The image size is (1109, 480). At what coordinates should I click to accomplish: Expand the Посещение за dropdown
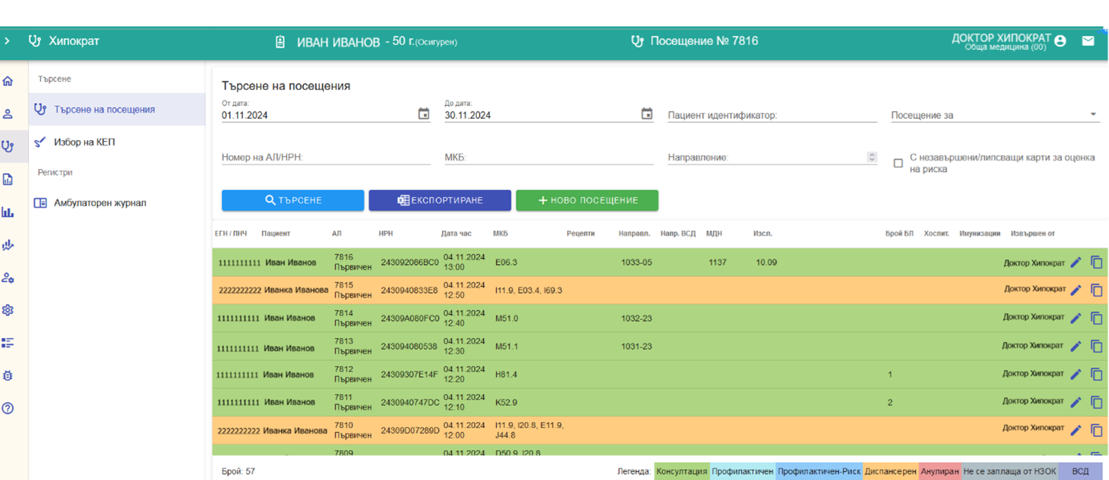point(995,115)
